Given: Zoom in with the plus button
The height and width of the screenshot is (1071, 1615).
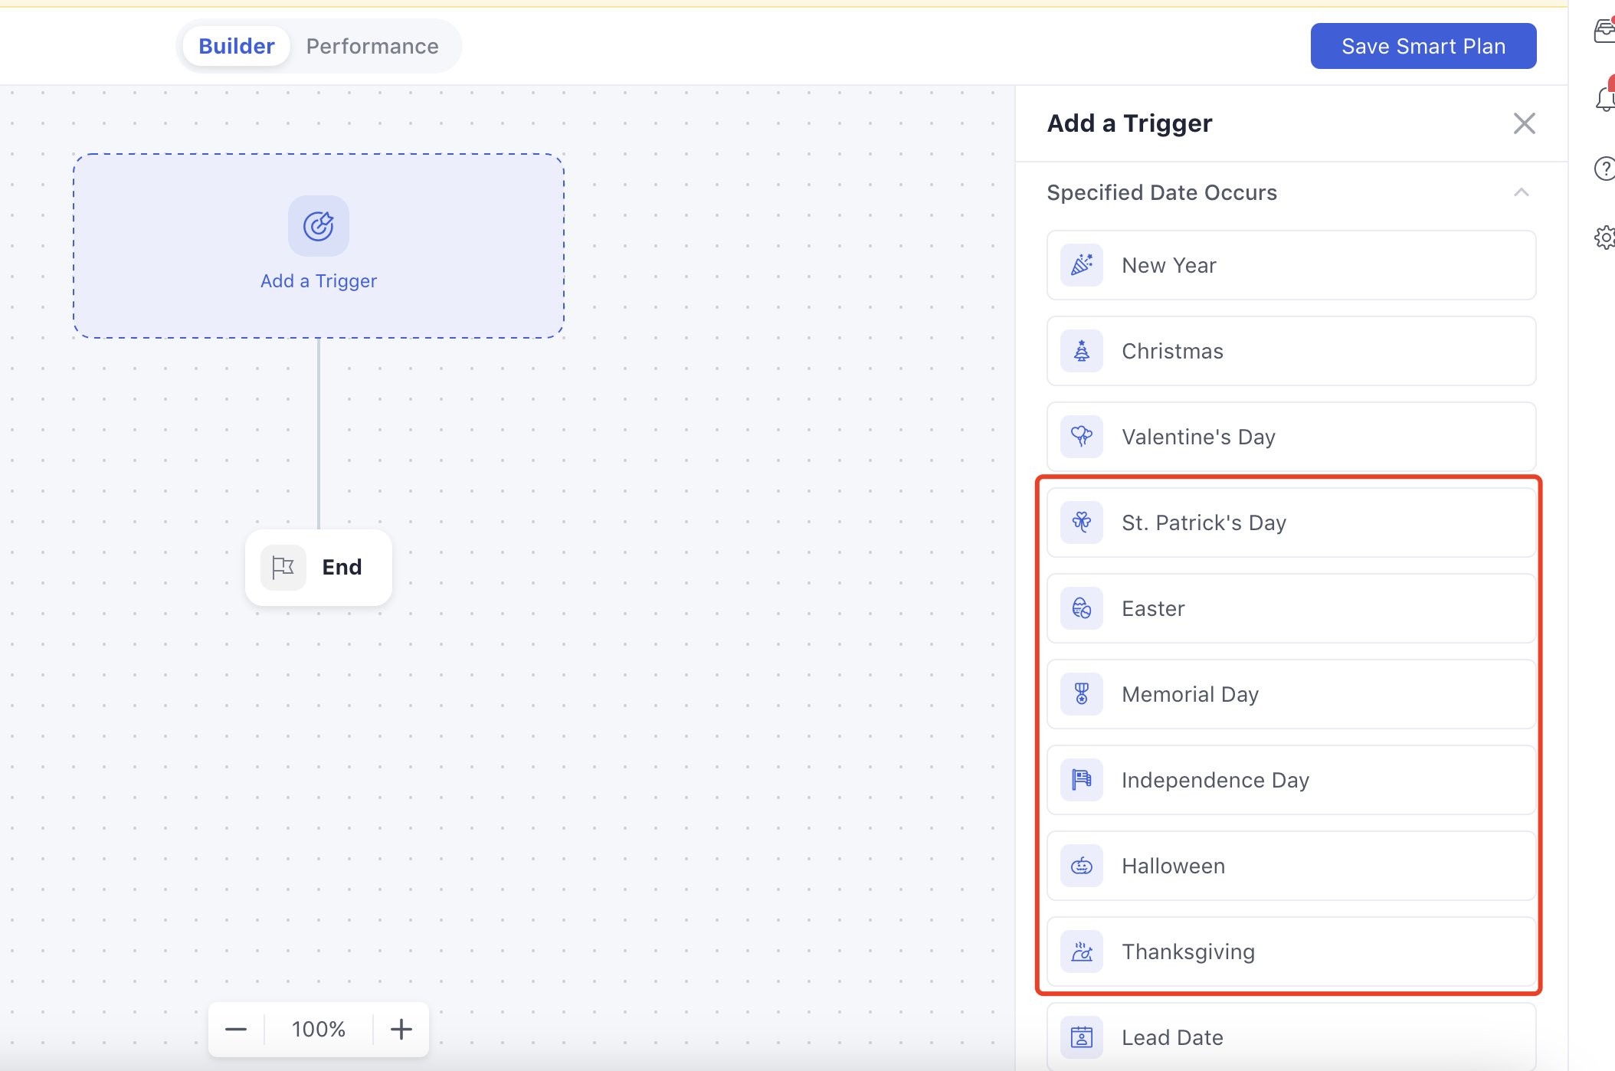Looking at the screenshot, I should [401, 1029].
